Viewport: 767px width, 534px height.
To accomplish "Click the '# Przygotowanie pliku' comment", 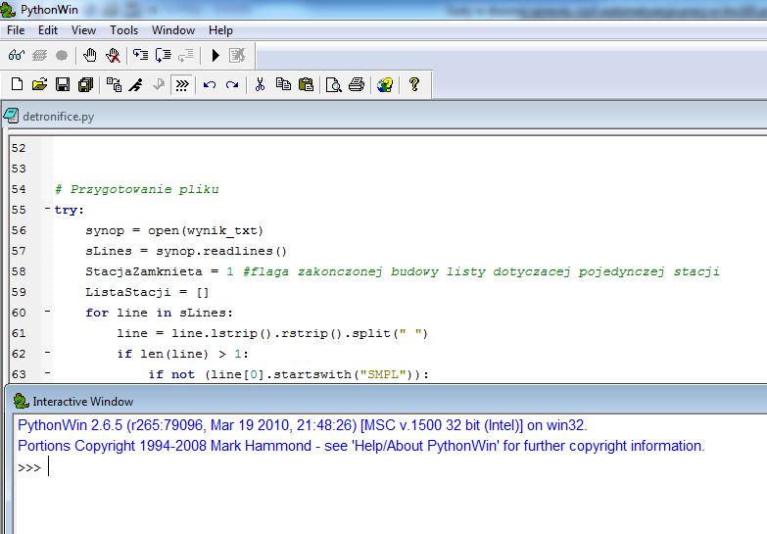I will [136, 189].
